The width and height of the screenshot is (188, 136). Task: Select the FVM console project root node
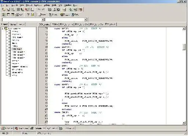click(x=14, y=29)
